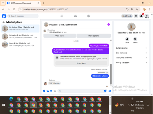Open more actions plus icon in composer
This screenshot has height=114, width=153.
[x=44, y=91]
